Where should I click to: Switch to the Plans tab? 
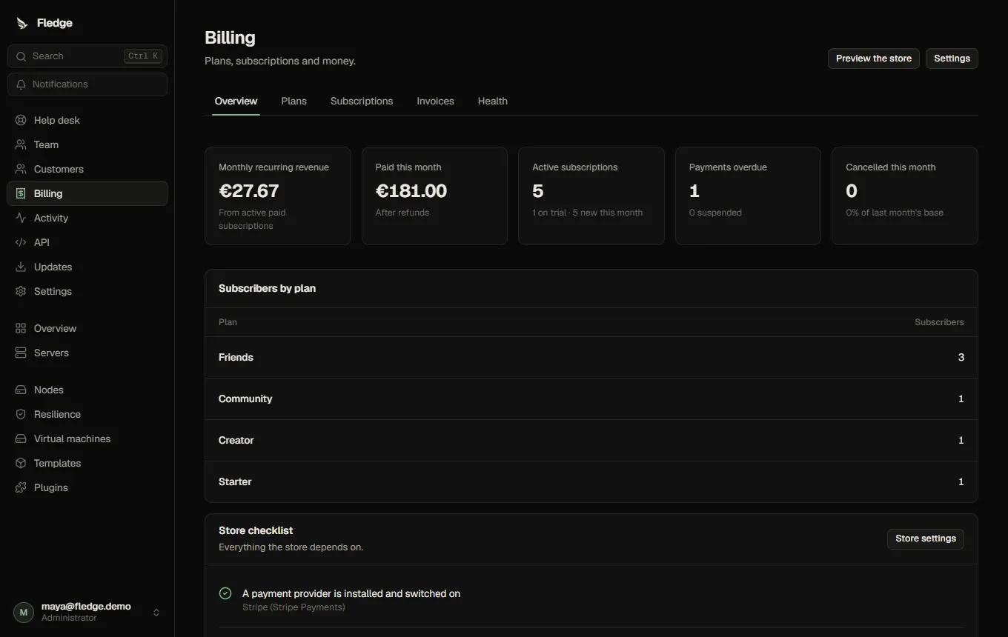point(294,101)
